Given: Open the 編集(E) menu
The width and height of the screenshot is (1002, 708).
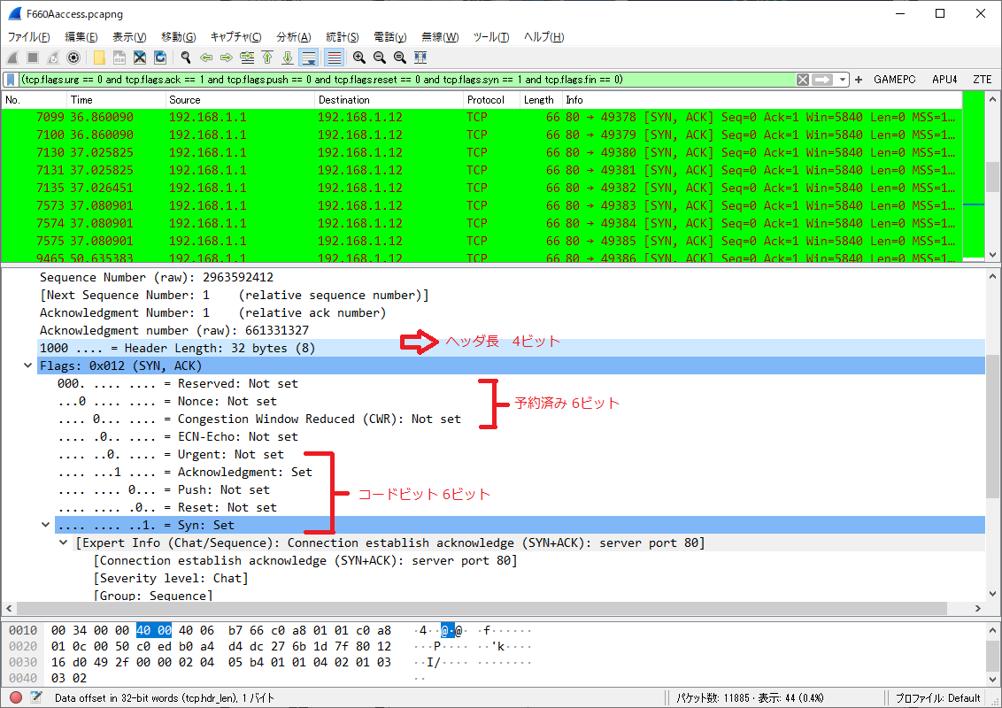Looking at the screenshot, I should pos(81,37).
